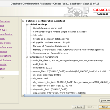Select the 'db_name: orcl' row

click(40, 78)
